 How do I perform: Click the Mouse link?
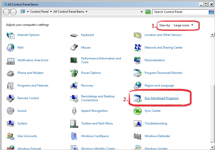click(86, 48)
